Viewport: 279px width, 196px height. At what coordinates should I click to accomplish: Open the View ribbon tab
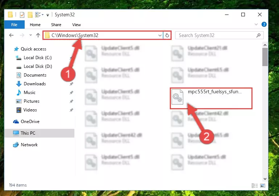[x=76, y=25]
